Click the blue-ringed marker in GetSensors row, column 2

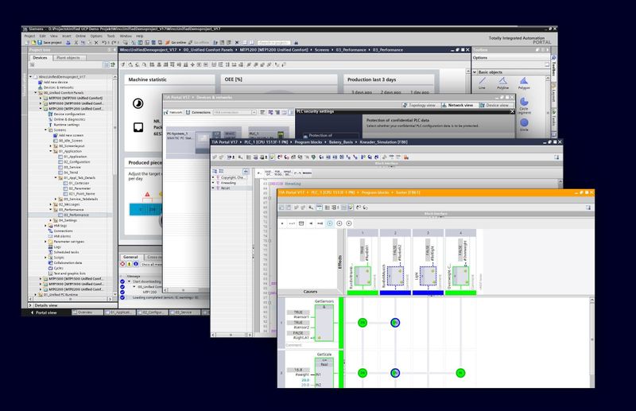[x=395, y=323]
